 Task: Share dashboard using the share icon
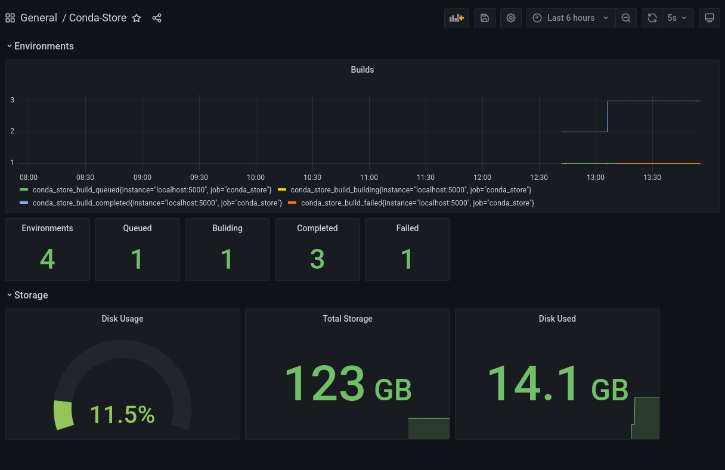click(x=157, y=18)
